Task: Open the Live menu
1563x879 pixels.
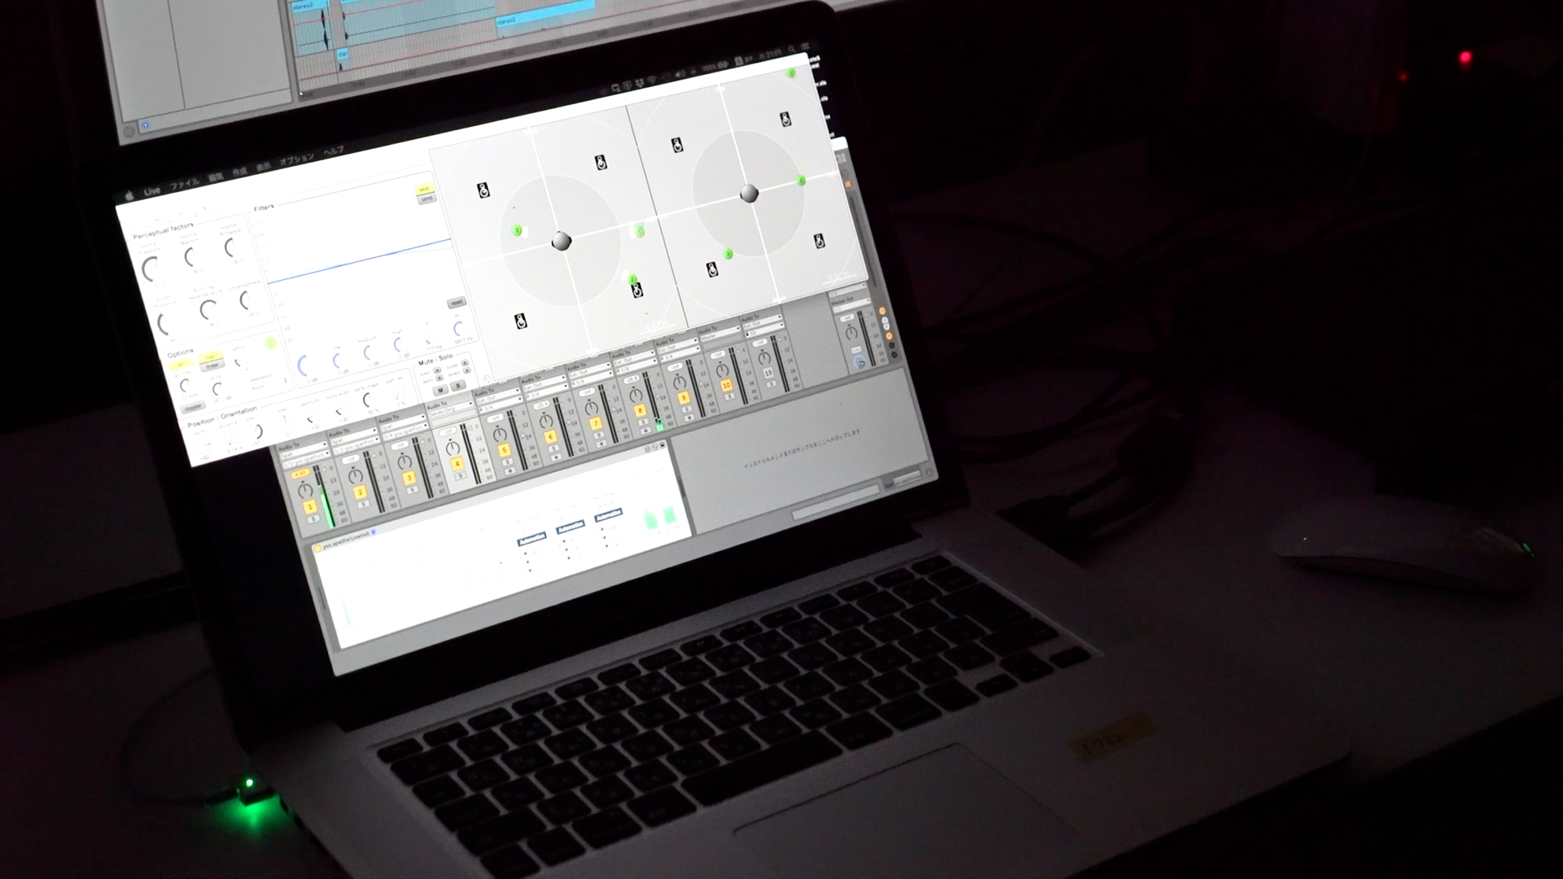Action: point(152,191)
